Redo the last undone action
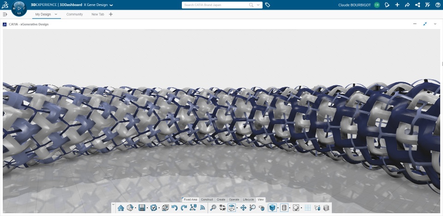This screenshot has height=216, width=443. 184,208
